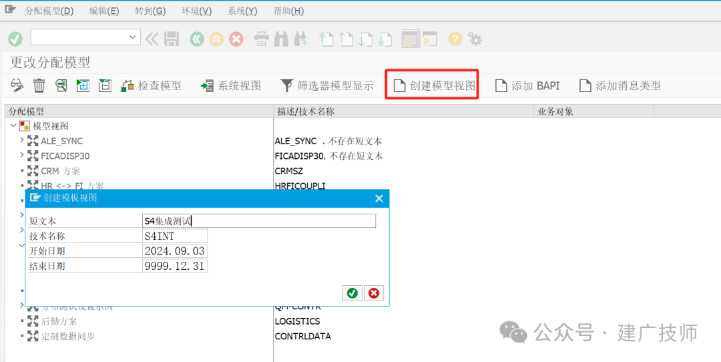This screenshot has height=362, width=721.
Task: Click the 筛选器模型显示 button
Action: point(327,85)
